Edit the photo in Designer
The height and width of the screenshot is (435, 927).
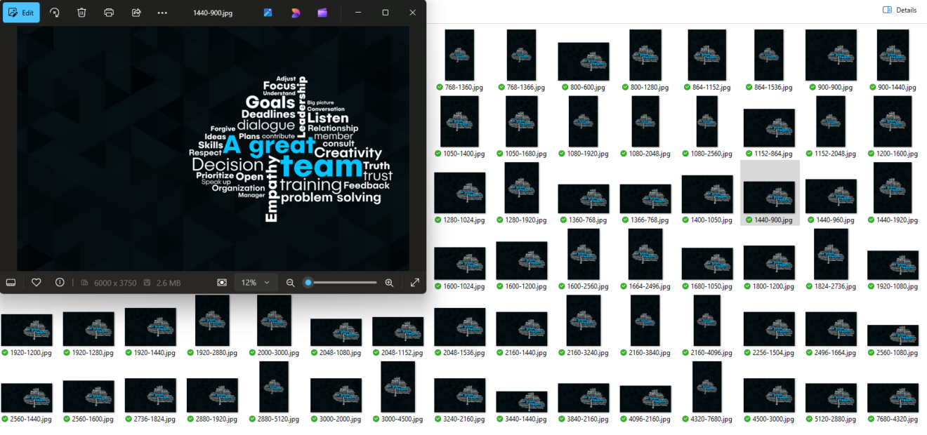click(x=295, y=13)
